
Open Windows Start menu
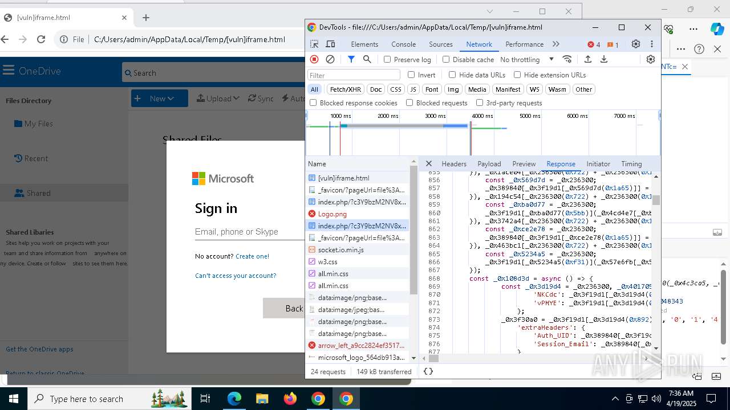point(13,399)
